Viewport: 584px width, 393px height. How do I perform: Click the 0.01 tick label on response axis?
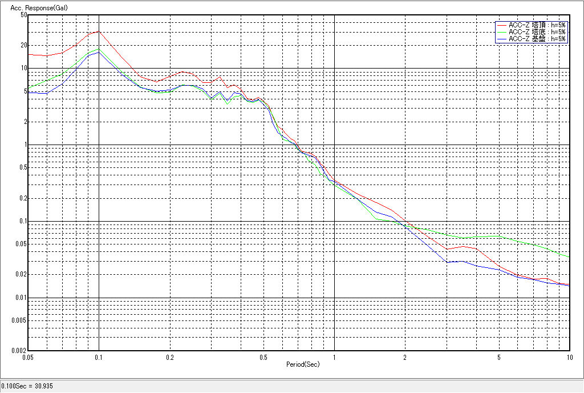[x=21, y=298]
